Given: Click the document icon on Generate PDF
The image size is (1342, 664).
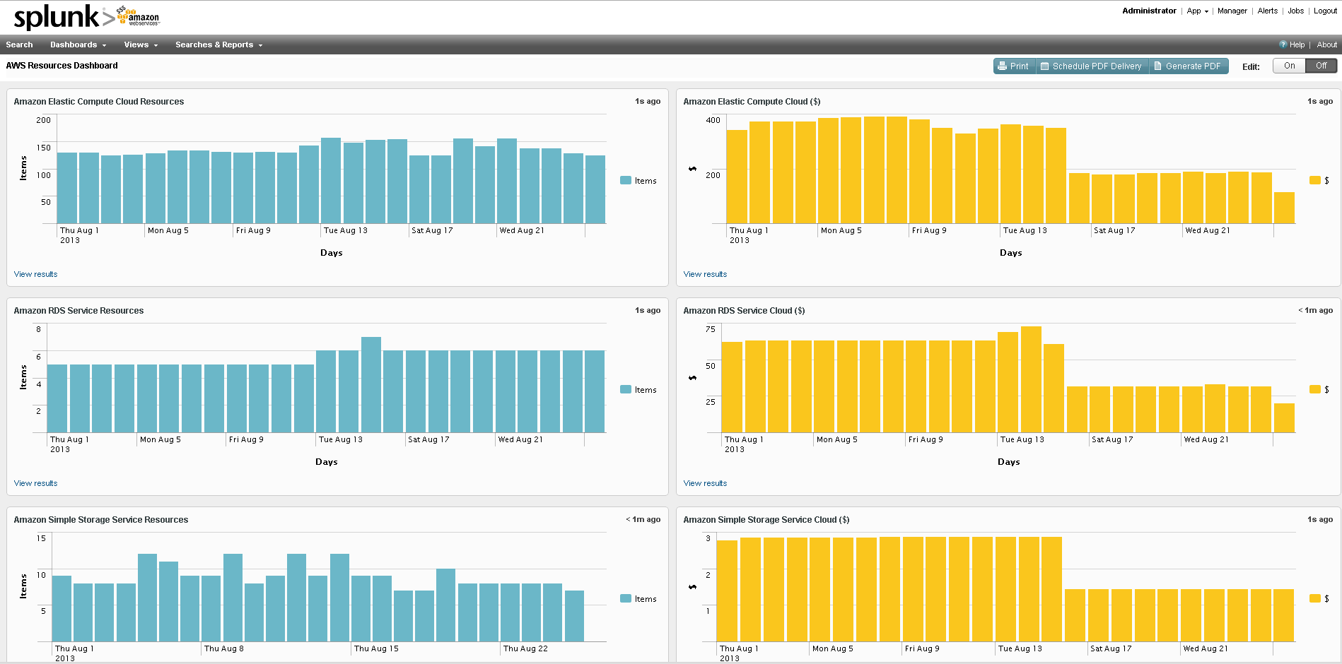Looking at the screenshot, I should pyautogui.click(x=1158, y=66).
